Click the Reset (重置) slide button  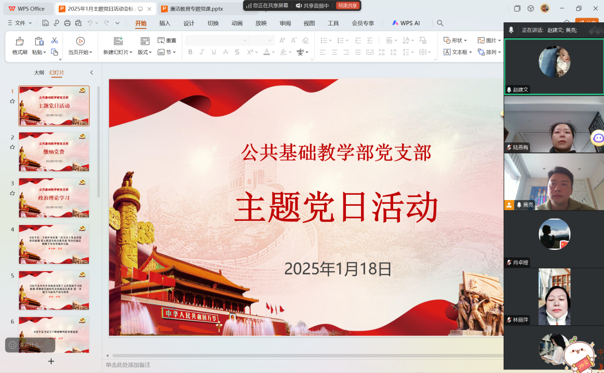click(167, 41)
